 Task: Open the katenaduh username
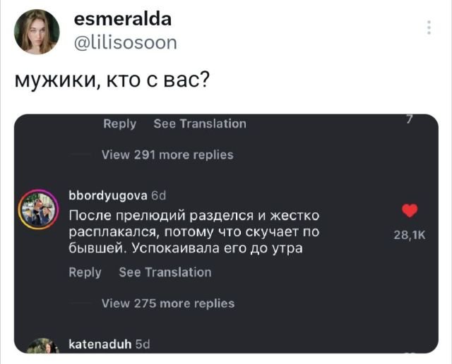click(98, 345)
